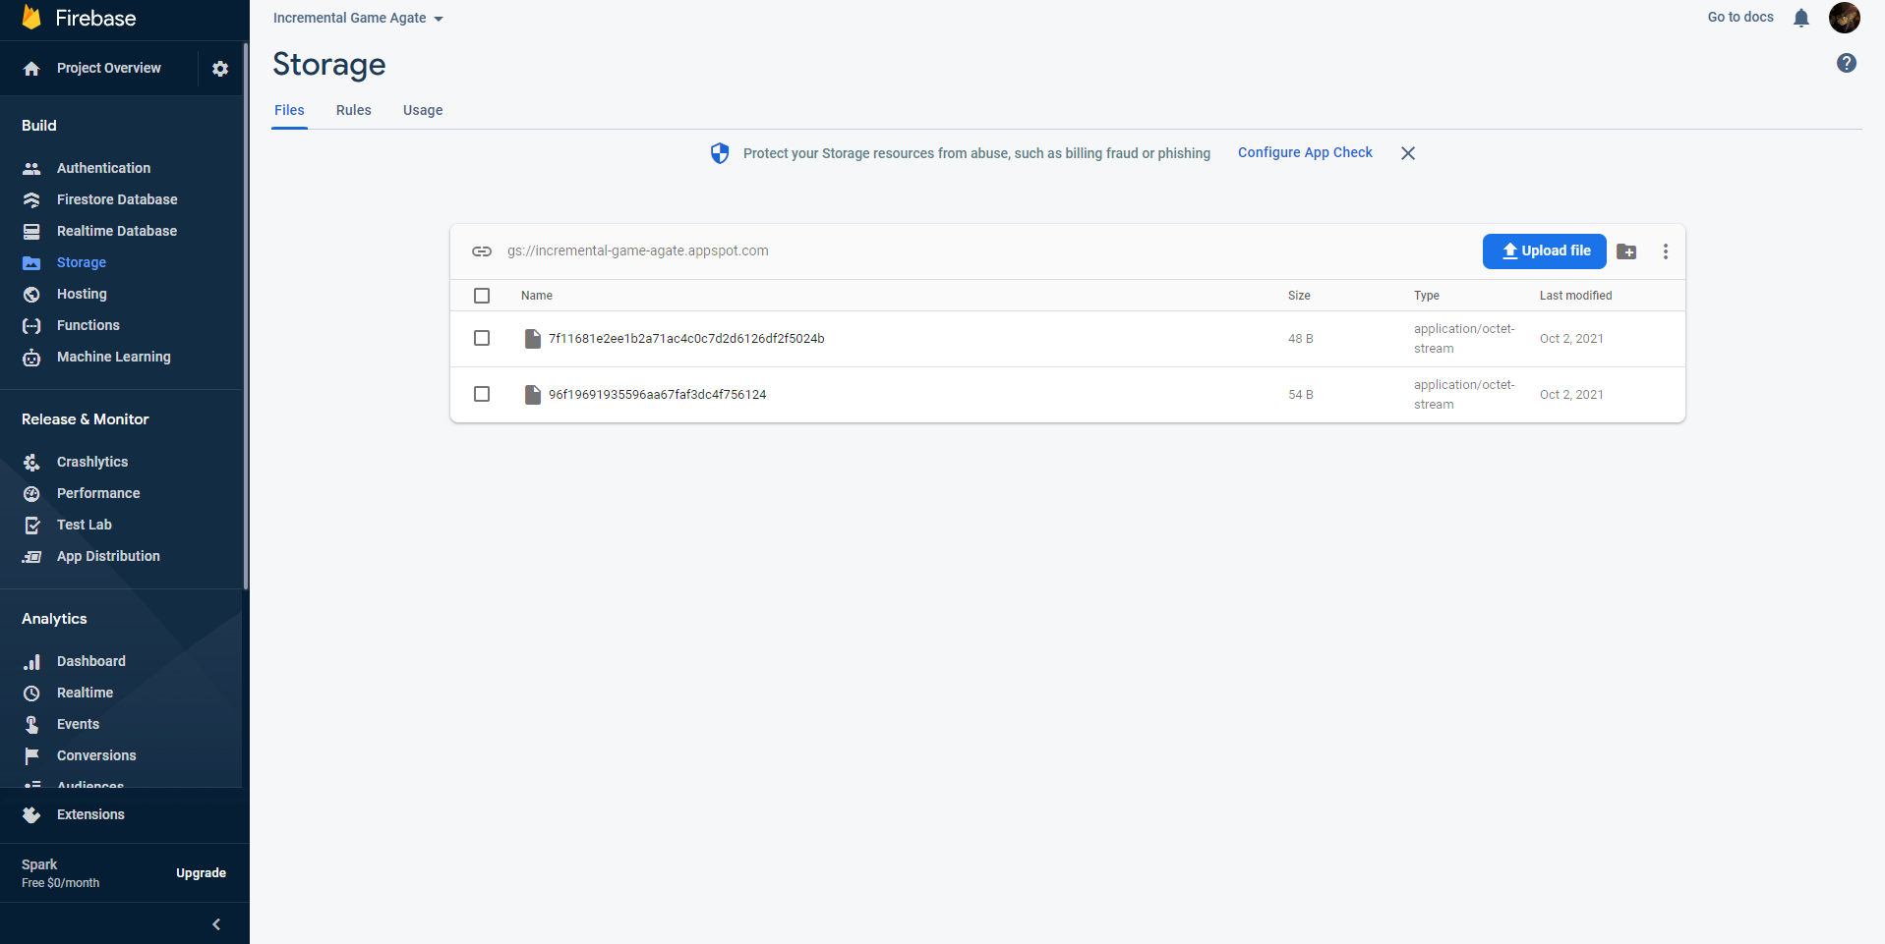
Task: Open the storage overflow three-dot menu
Action: coord(1666,251)
